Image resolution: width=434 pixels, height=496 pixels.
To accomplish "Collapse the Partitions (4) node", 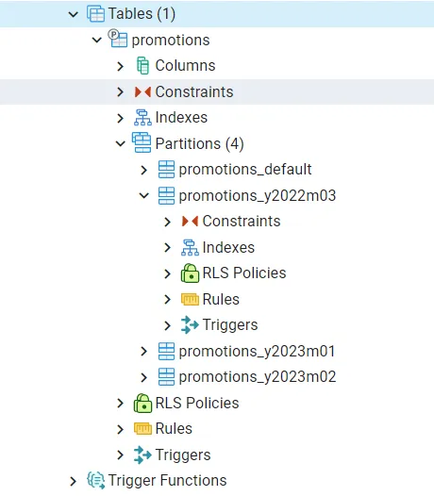I will [x=121, y=143].
